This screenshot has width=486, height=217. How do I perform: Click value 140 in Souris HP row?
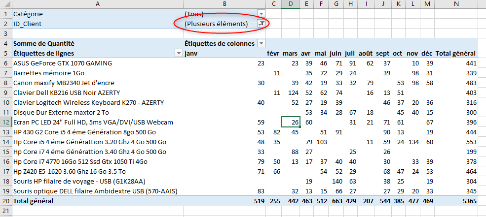point(337,182)
